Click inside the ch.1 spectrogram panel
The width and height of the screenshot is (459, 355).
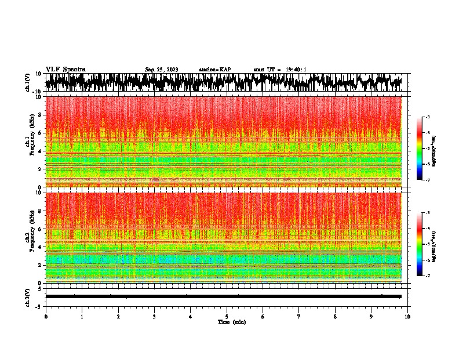pyautogui.click(x=223, y=142)
